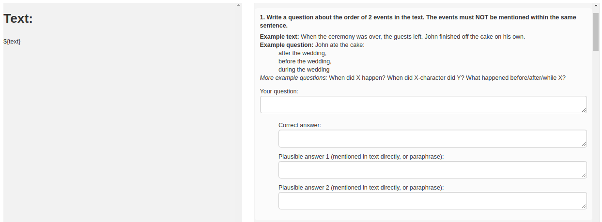This screenshot has height=222, width=602.
Task: Click the 'Your question' text box
Action: coord(423,104)
